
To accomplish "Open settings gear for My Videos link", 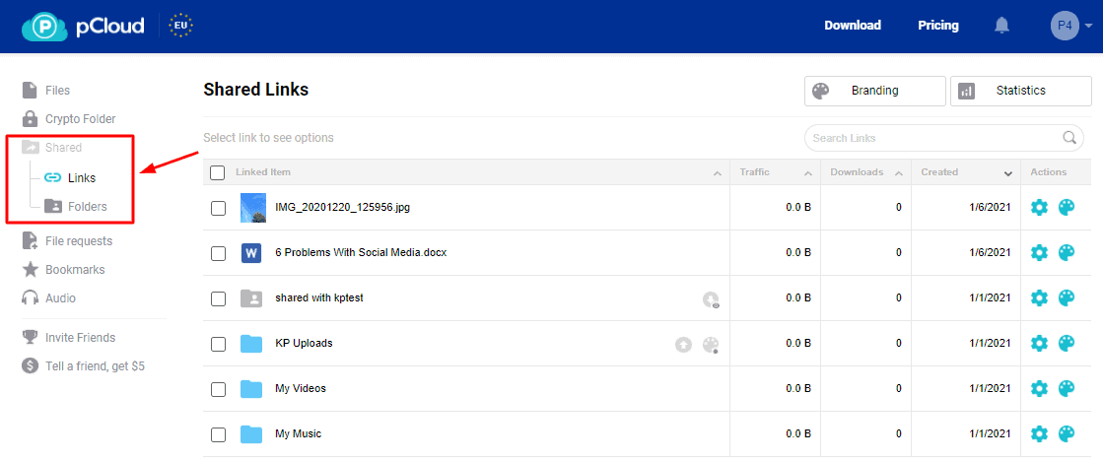I will click(1039, 389).
